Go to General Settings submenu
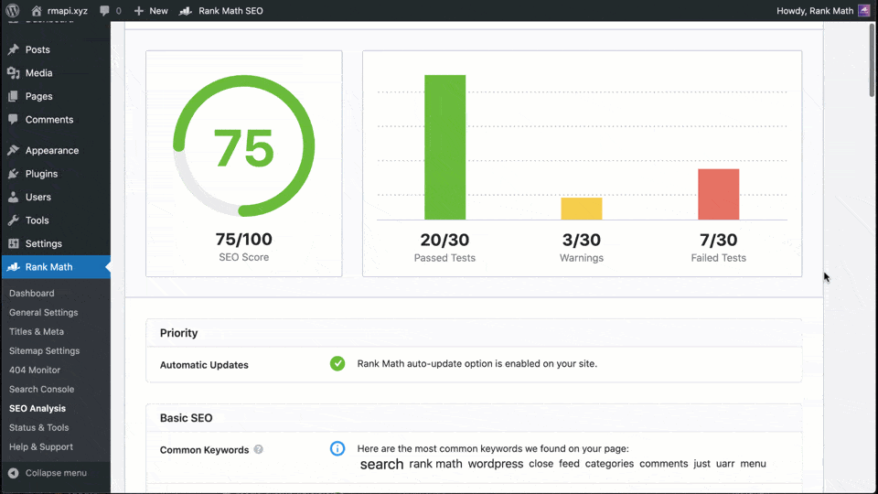The width and height of the screenshot is (878, 494). coord(44,313)
